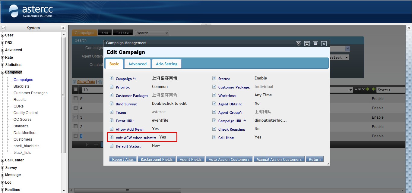Screen dimensions: 412x193
Task: Click the help icon beside Campaign field
Action: (112, 79)
